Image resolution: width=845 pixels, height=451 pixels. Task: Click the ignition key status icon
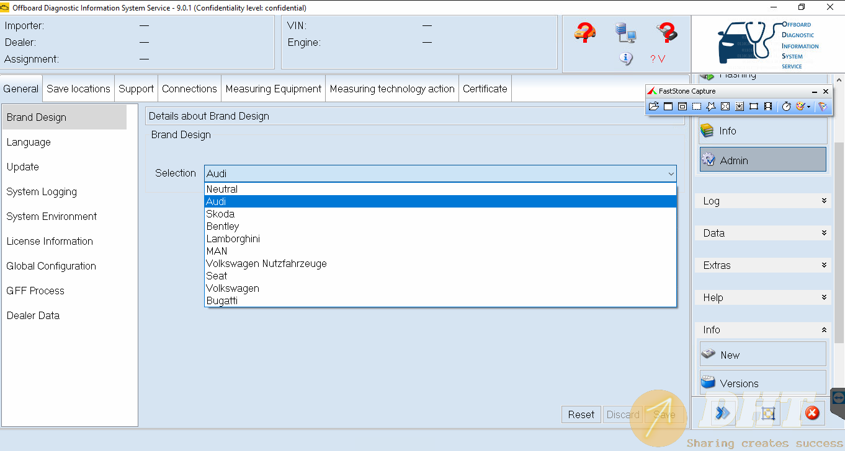[666, 32]
